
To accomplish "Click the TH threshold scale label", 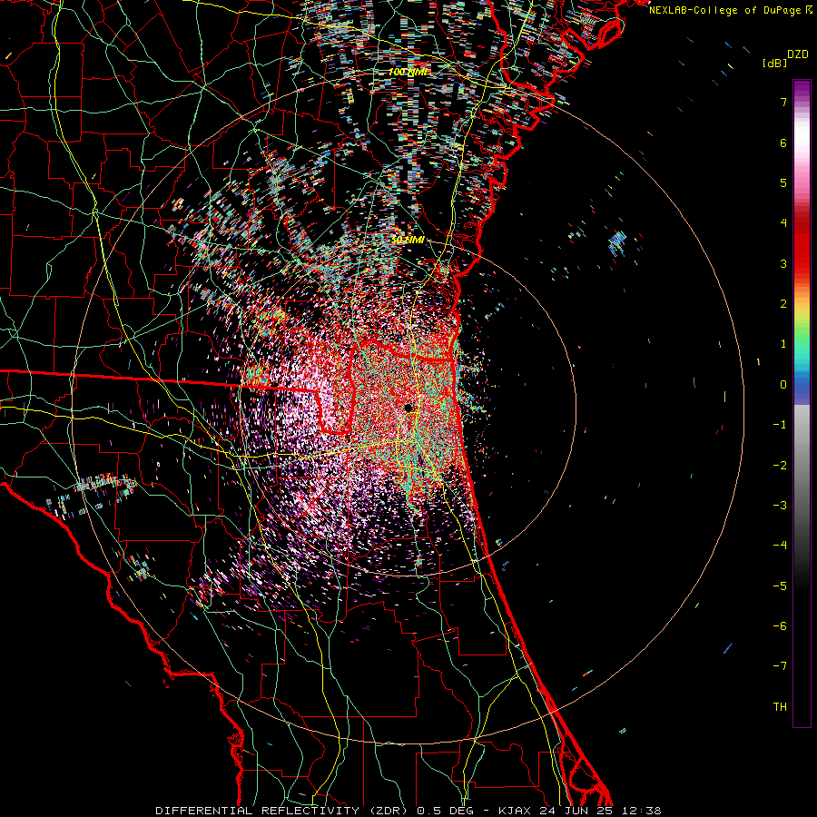I will [780, 707].
